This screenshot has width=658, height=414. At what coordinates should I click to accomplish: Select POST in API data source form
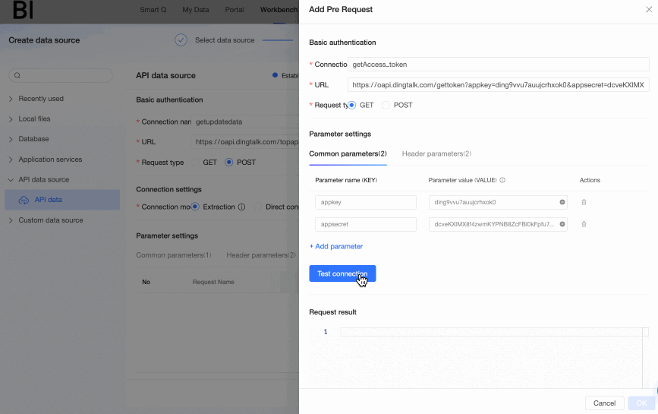point(228,163)
